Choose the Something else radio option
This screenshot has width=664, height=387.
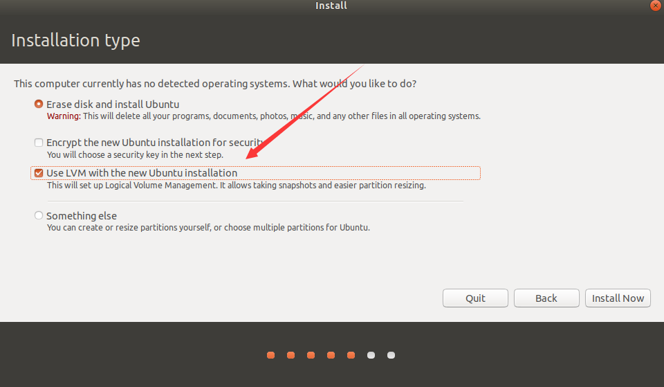(39, 215)
